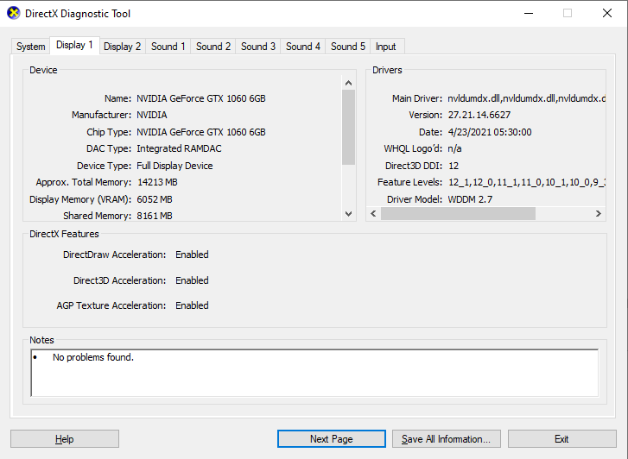Click the '6052 MB' VRAM value
Screen dimensions: 628x459
click(x=155, y=199)
